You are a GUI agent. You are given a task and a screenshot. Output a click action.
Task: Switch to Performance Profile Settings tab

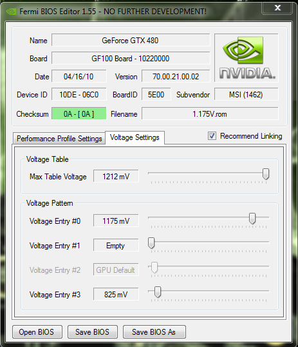tap(59, 139)
